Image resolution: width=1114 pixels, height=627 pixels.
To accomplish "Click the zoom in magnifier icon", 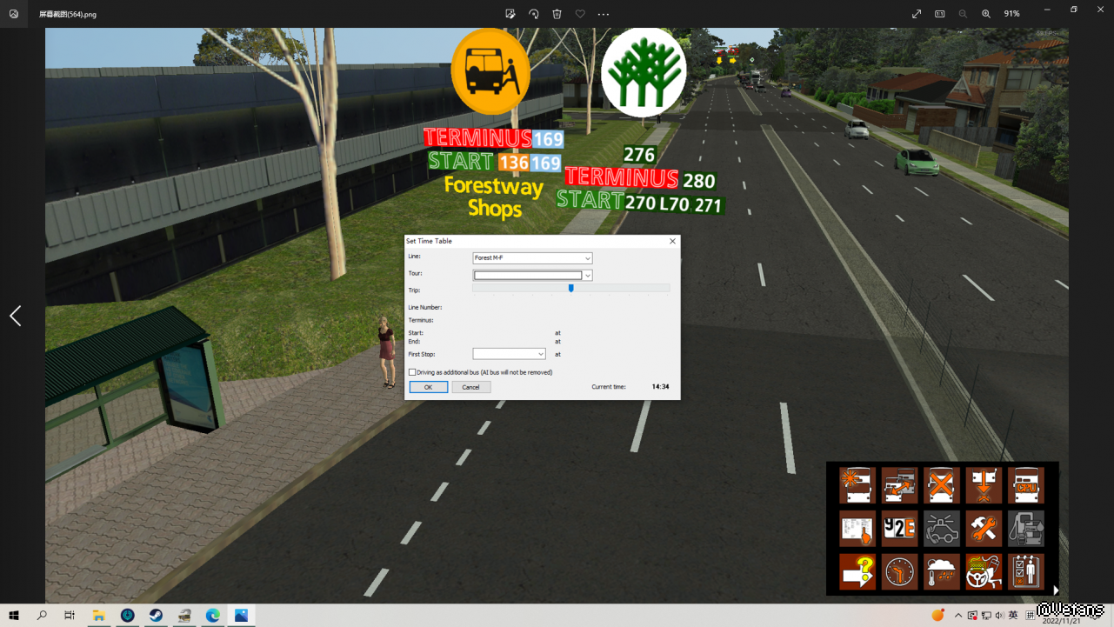I will point(986,14).
